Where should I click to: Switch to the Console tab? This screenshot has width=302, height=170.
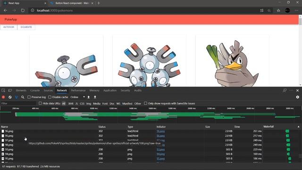35,90
